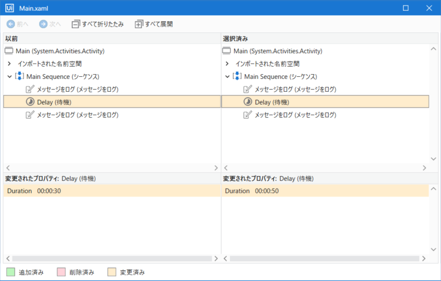Click right scroll arrow under 選択済み tree
The image size is (441, 281).
coord(424,168)
